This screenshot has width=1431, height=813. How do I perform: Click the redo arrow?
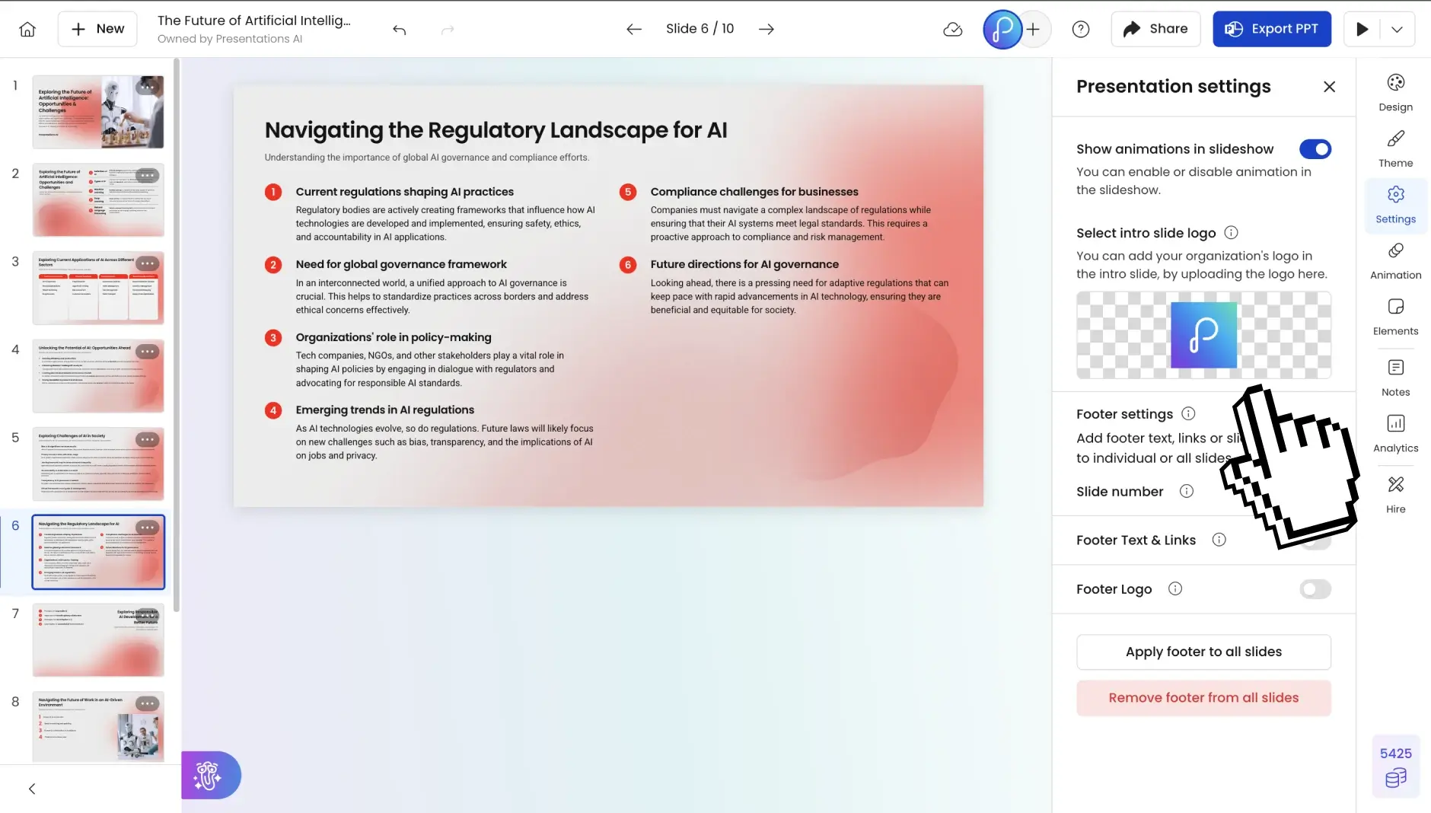[448, 29]
